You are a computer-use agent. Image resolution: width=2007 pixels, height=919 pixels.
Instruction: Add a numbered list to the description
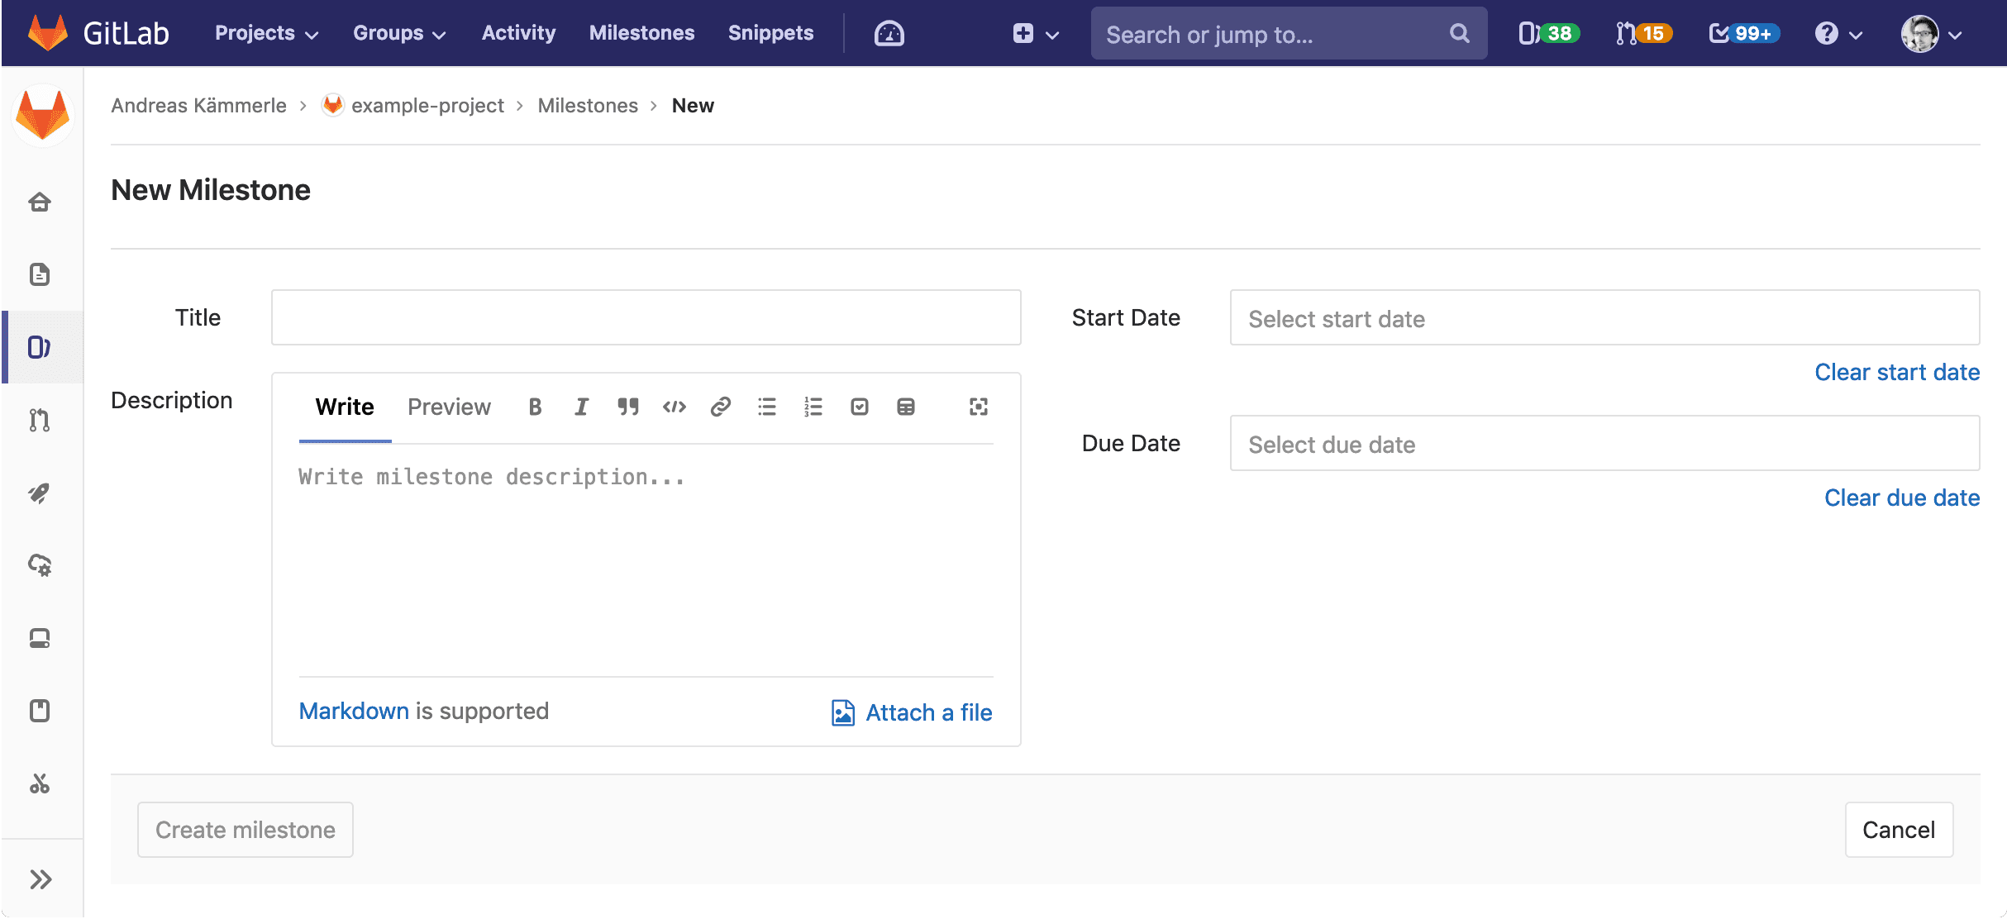(813, 407)
